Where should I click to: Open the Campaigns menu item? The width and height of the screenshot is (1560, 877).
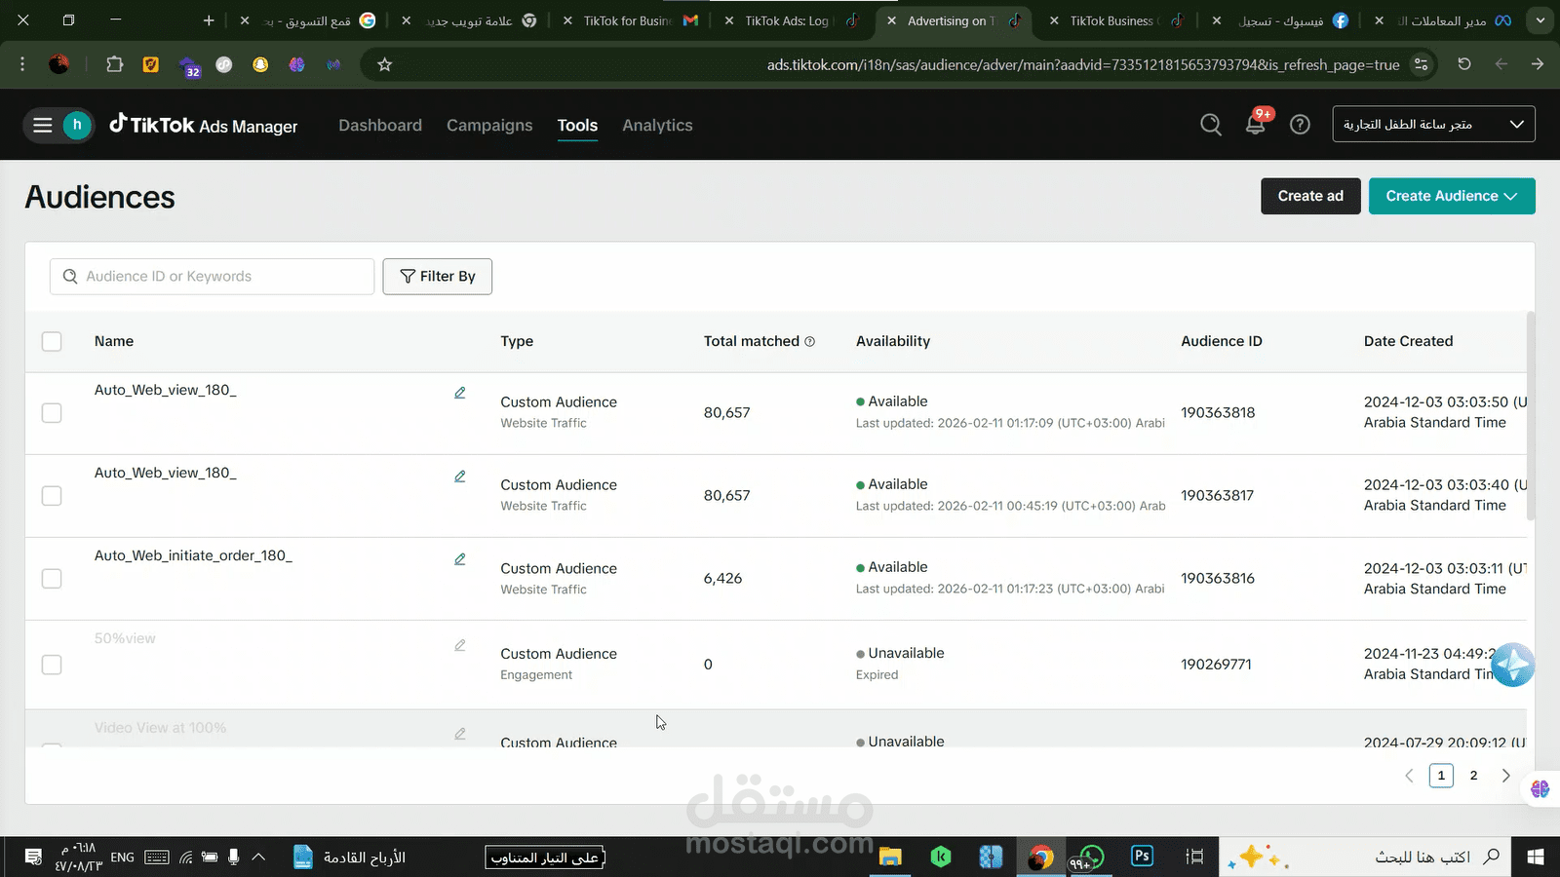click(x=489, y=125)
